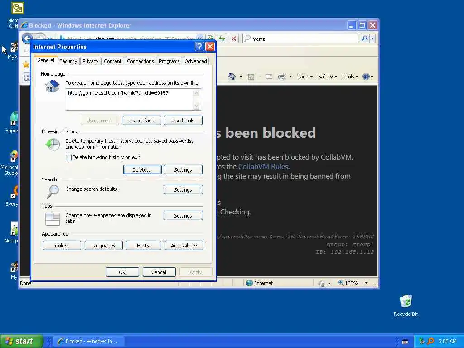
Task: Click the help question mark in dialog title
Action: click(x=199, y=47)
